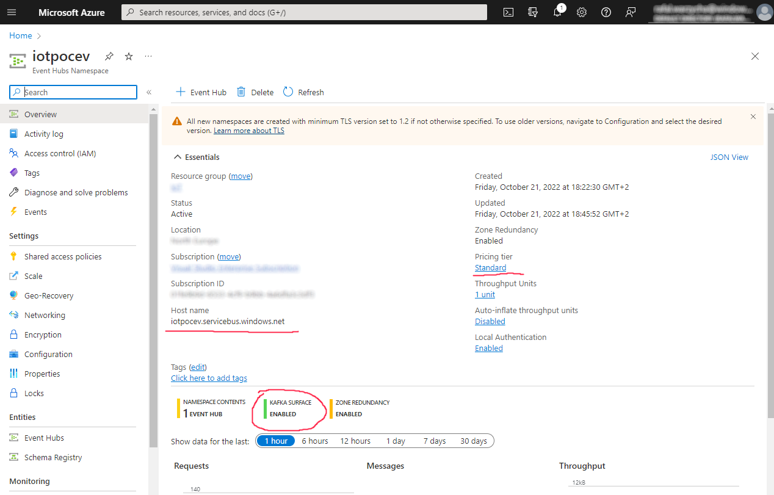The width and height of the screenshot is (774, 495).
Task: Pin iotpocev to dashboard
Action: [x=109, y=56]
